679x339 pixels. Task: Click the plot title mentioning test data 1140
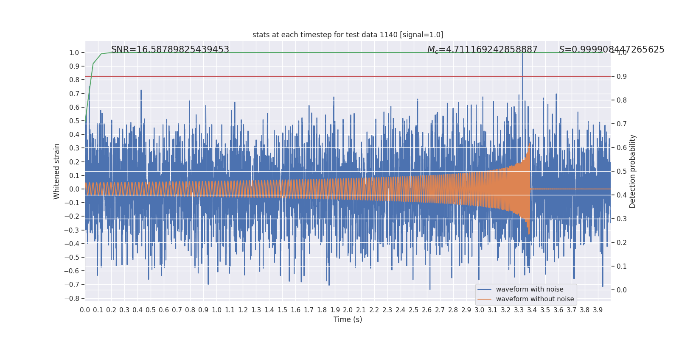(x=348, y=35)
